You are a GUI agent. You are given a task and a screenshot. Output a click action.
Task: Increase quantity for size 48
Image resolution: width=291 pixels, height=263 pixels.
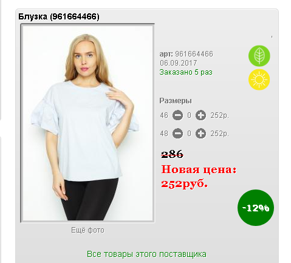click(x=200, y=134)
